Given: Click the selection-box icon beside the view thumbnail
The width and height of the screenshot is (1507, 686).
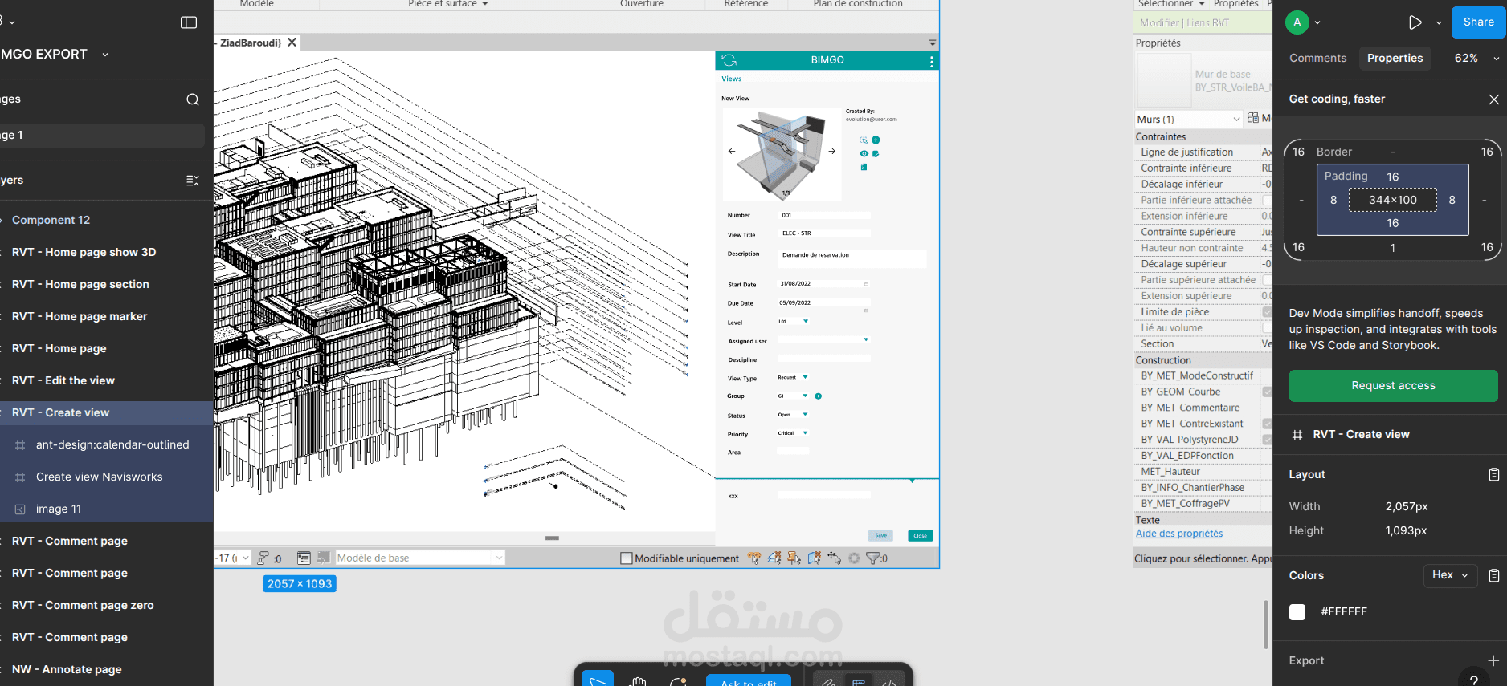Looking at the screenshot, I should point(864,140).
